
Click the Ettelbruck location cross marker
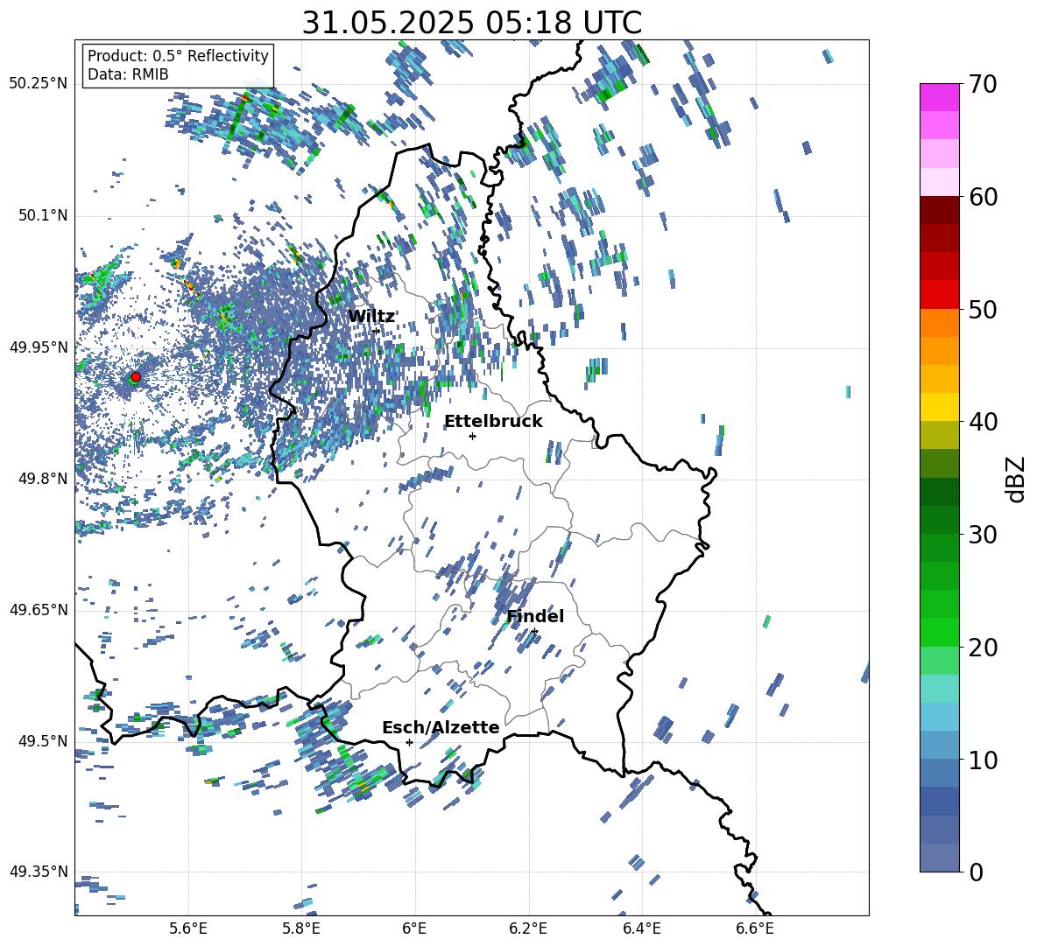(x=472, y=436)
